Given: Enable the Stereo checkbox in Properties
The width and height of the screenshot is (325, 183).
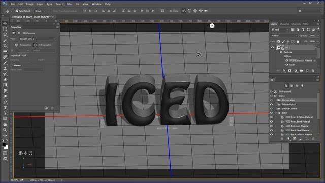Looking at the screenshot, I should coord(12,65).
